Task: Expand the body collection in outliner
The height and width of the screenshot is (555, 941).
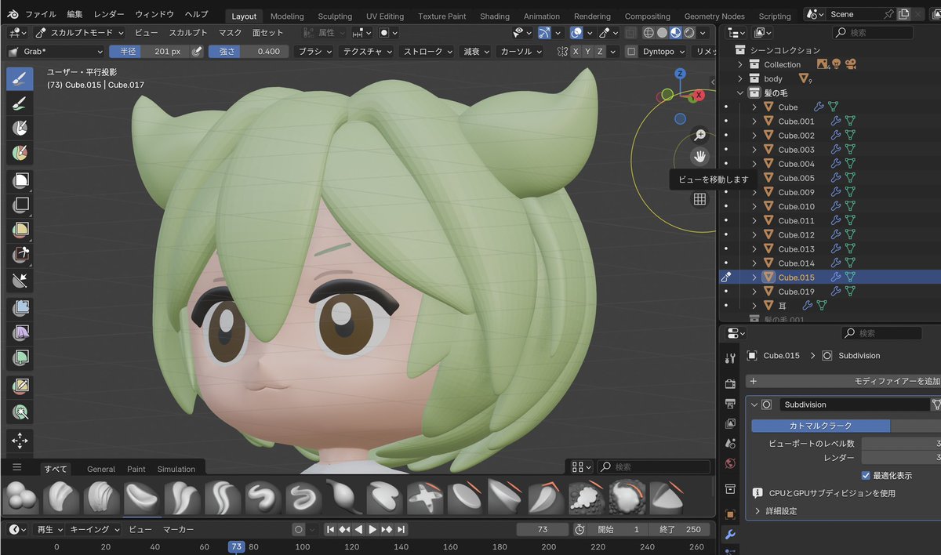Action: pos(739,78)
